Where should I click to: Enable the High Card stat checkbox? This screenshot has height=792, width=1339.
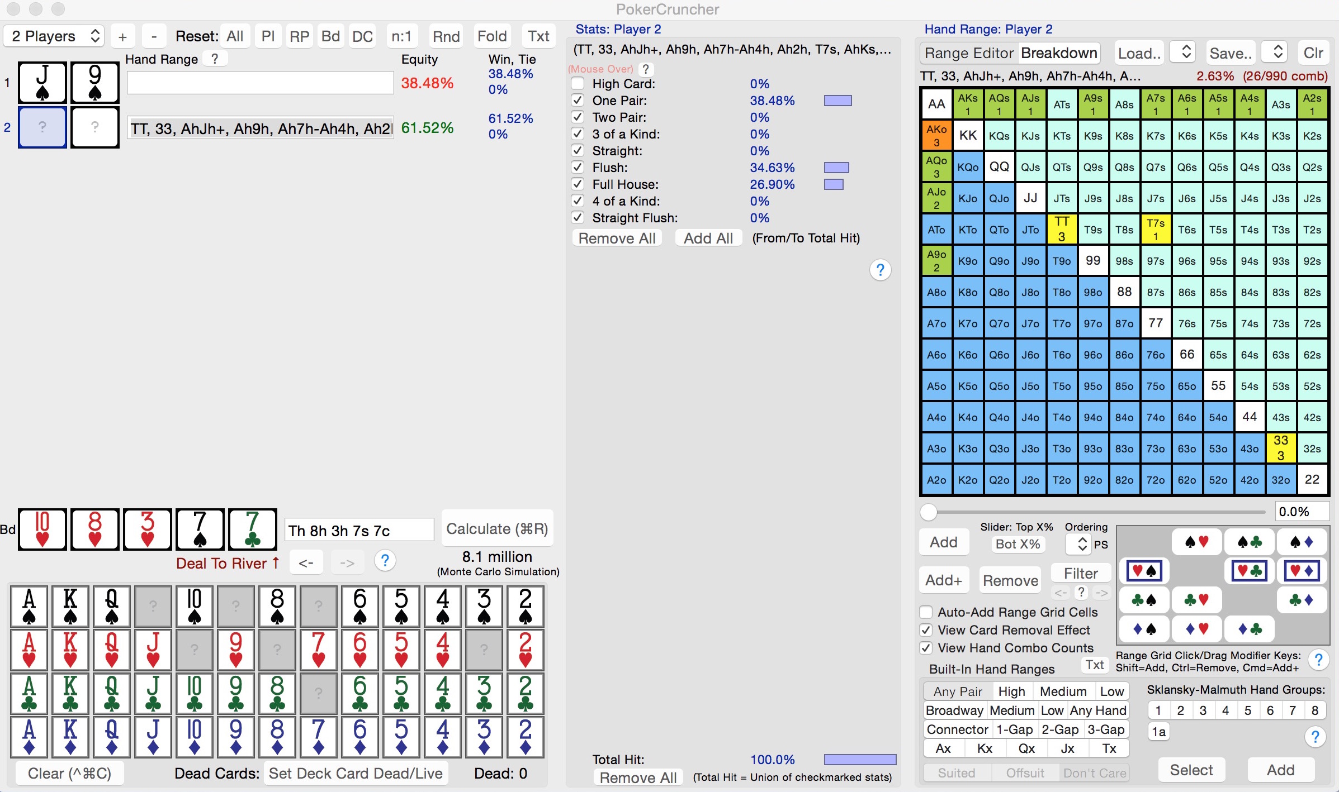pyautogui.click(x=578, y=84)
